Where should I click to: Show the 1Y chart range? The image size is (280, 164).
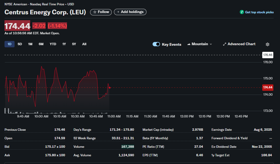[64, 44]
